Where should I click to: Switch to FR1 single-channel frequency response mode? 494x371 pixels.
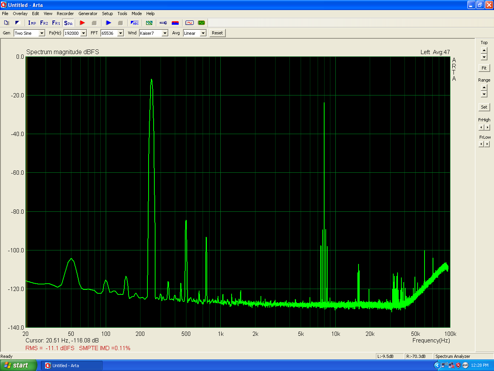click(56, 23)
